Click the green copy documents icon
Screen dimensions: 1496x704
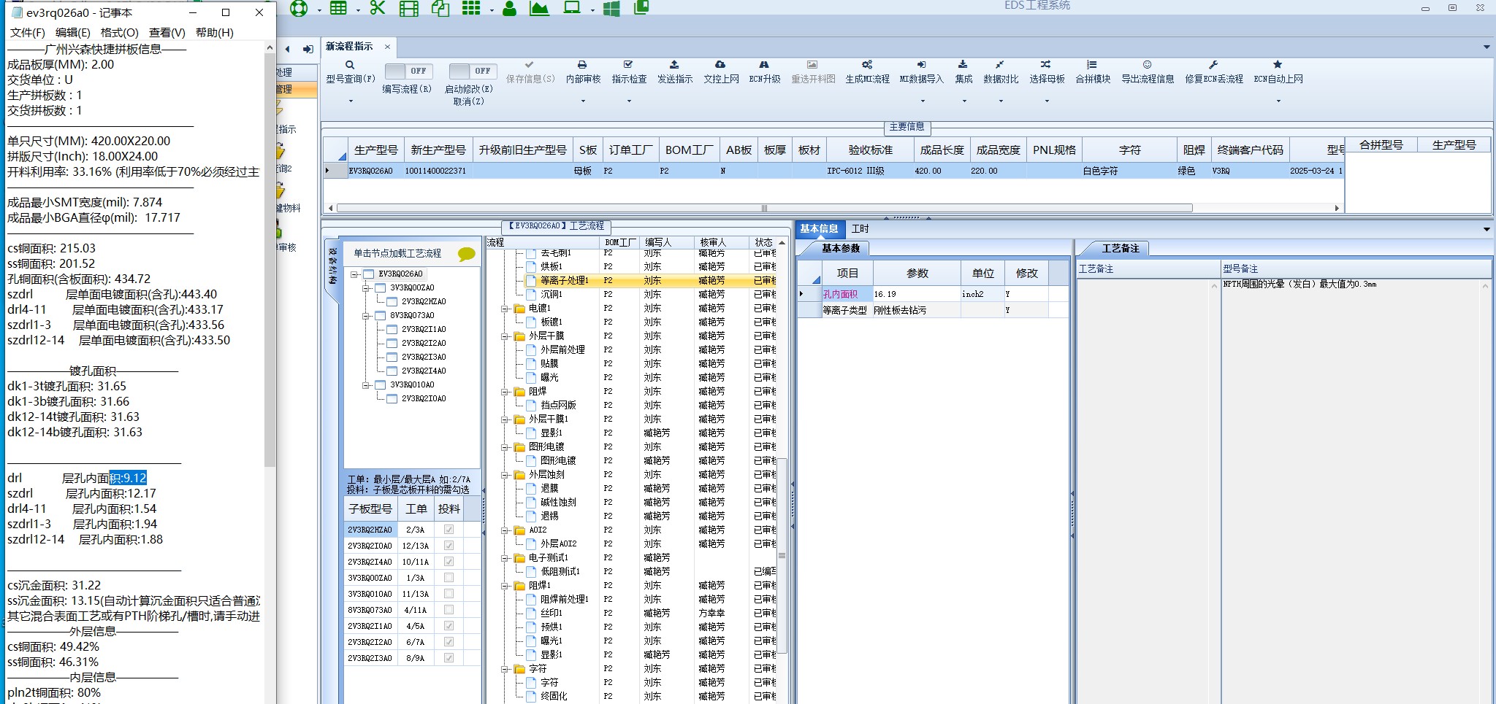pyautogui.click(x=440, y=8)
